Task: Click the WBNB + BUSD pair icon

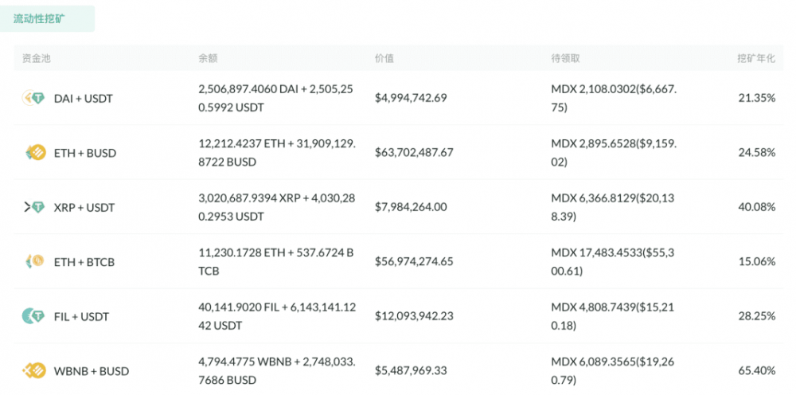Action: coord(33,370)
